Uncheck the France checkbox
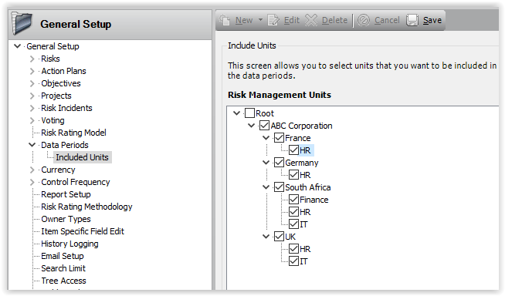 click(279, 138)
